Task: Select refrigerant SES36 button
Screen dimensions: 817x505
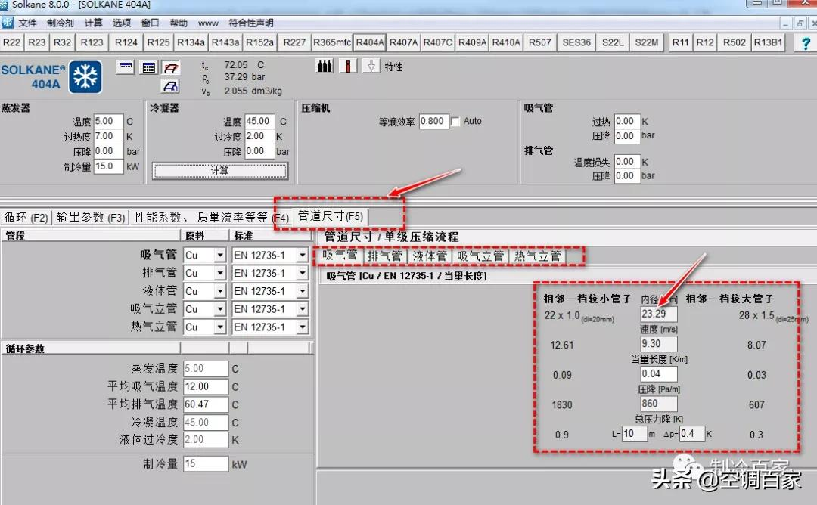Action: click(x=576, y=42)
